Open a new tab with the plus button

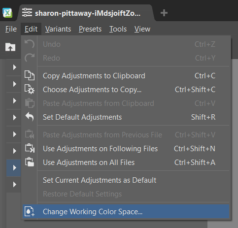[x=164, y=13]
